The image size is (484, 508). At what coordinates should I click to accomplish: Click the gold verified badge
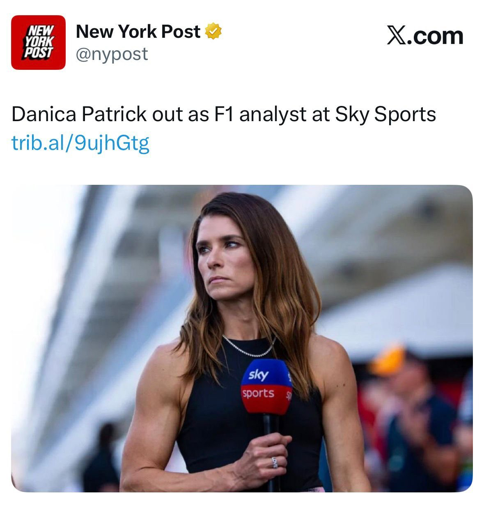213,32
